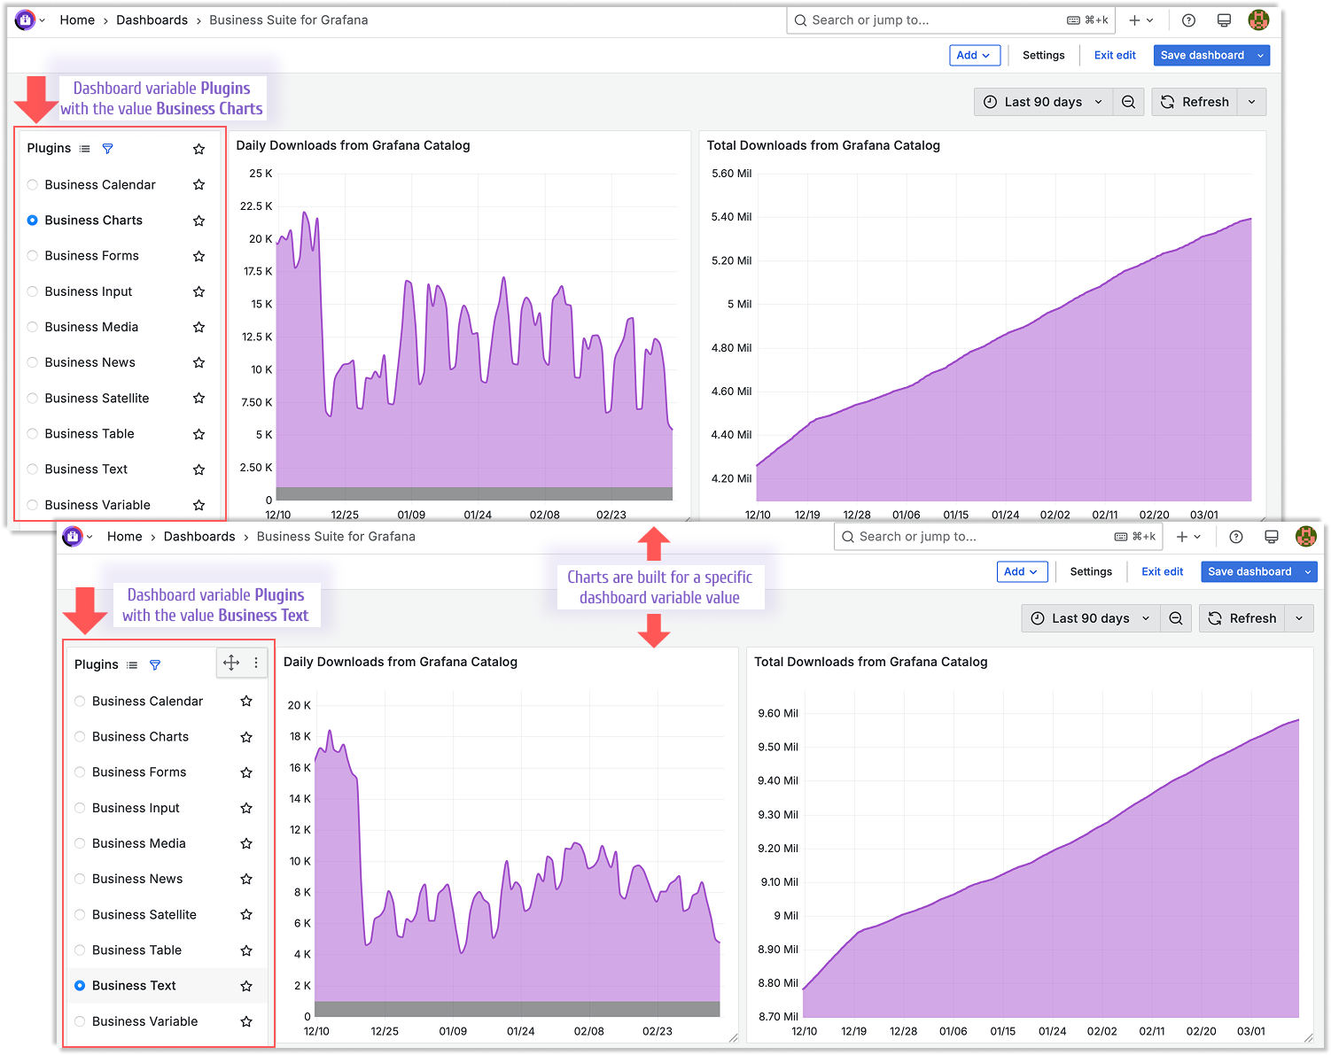Open Business Suite for Grafana breadcrumb, top dashboard
Image resolution: width=1331 pixels, height=1055 pixels.
[x=288, y=19]
